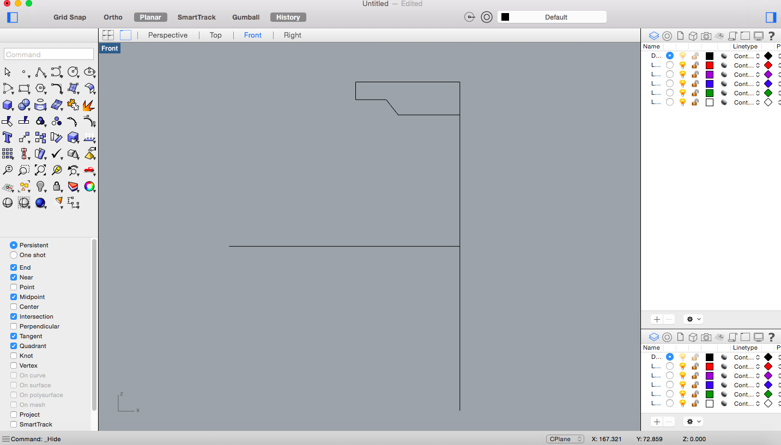The width and height of the screenshot is (781, 445).
Task: Open the CPlane coordinate dropdown
Action: (x=565, y=439)
